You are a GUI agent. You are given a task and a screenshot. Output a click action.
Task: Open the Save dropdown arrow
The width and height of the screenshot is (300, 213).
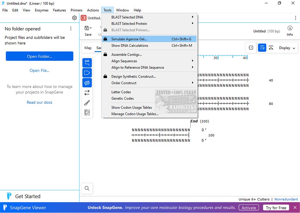coord(91,28)
